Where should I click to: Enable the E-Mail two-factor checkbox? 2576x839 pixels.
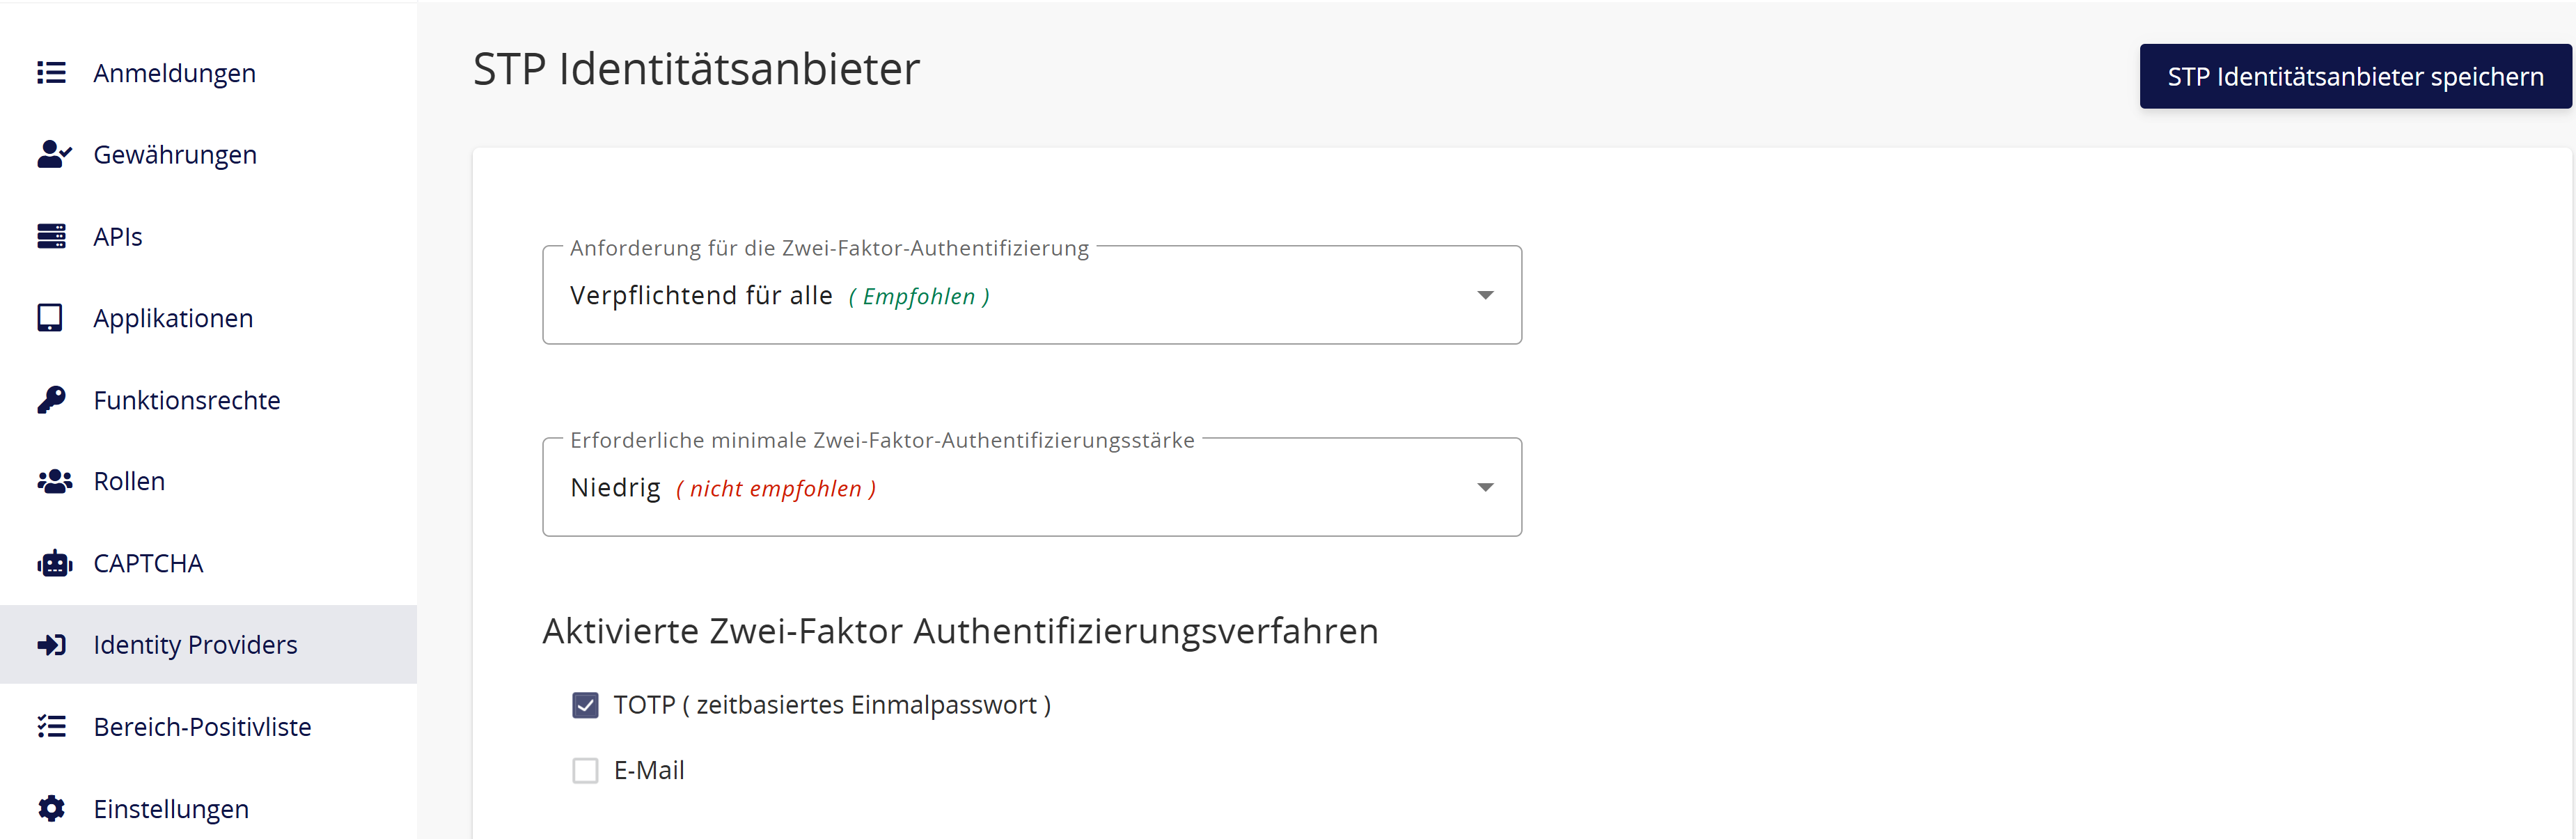coord(585,770)
